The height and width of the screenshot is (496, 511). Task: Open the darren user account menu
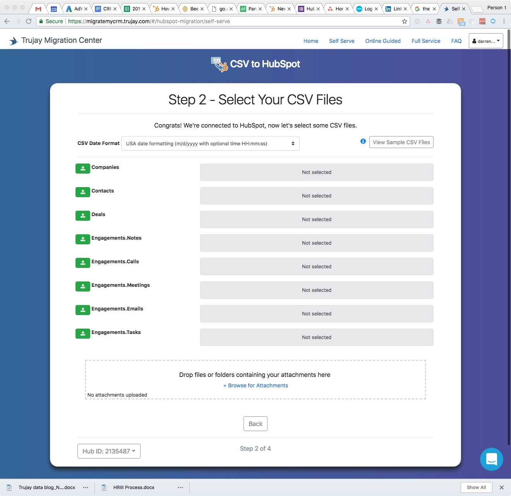pyautogui.click(x=486, y=41)
